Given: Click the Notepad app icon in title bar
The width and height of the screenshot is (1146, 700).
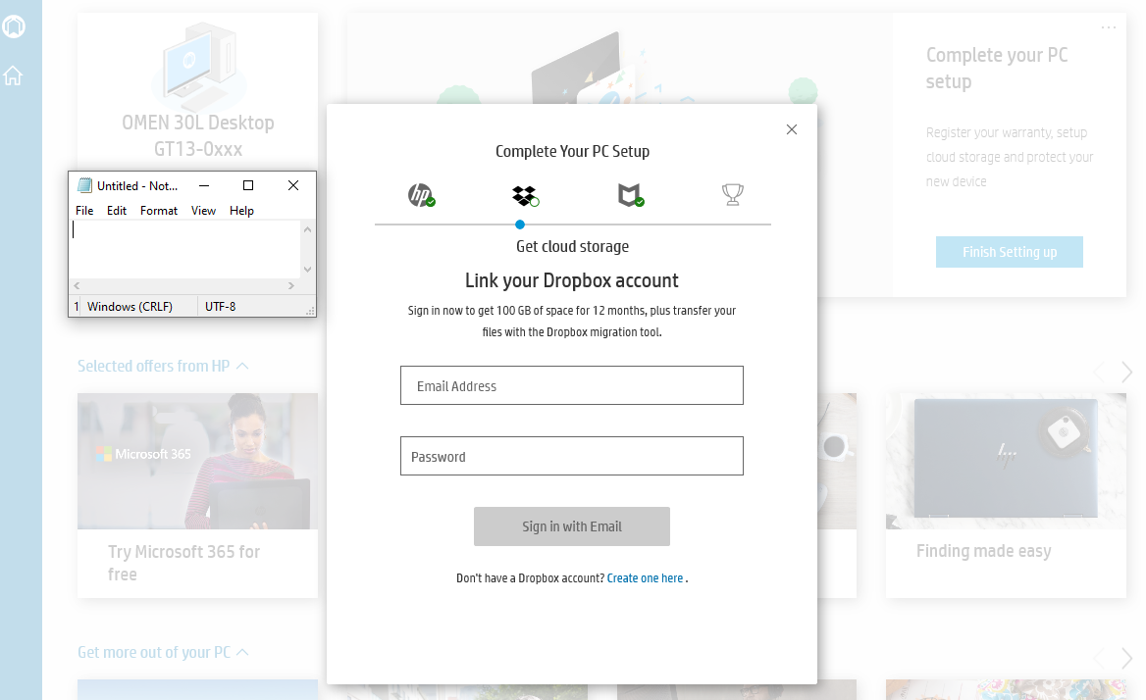Looking at the screenshot, I should point(84,185).
